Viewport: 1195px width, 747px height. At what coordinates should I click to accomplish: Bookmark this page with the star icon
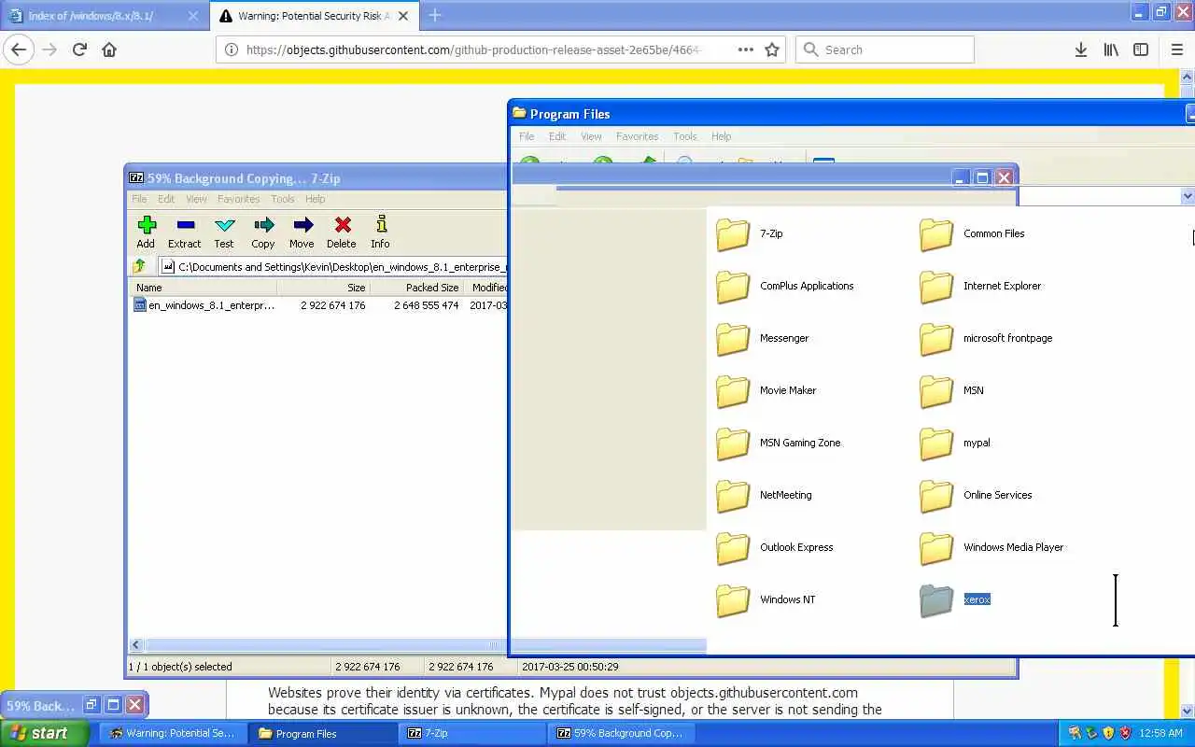pos(772,49)
